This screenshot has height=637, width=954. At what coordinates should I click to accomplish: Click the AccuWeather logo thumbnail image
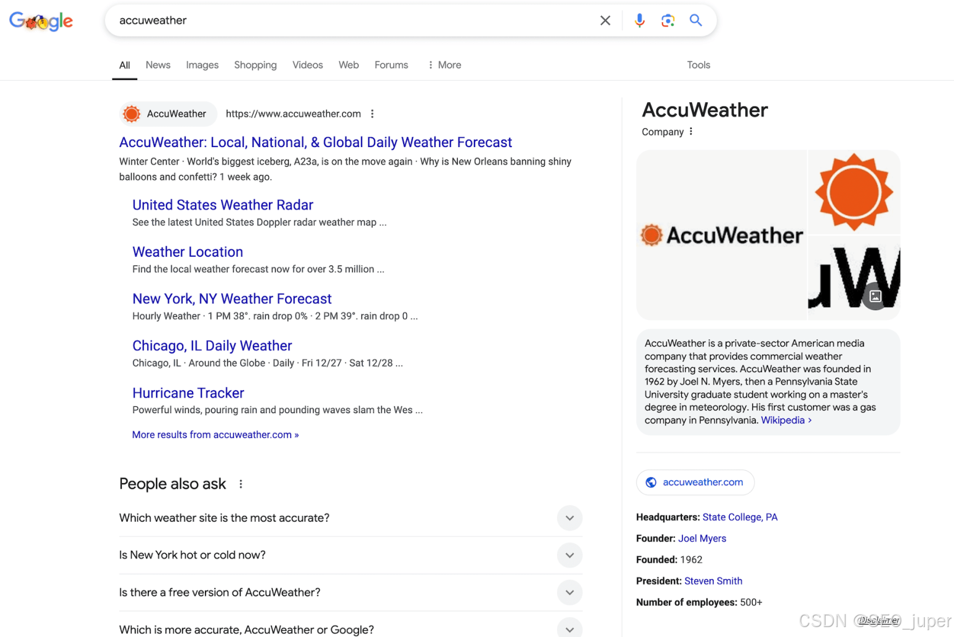pyautogui.click(x=722, y=235)
